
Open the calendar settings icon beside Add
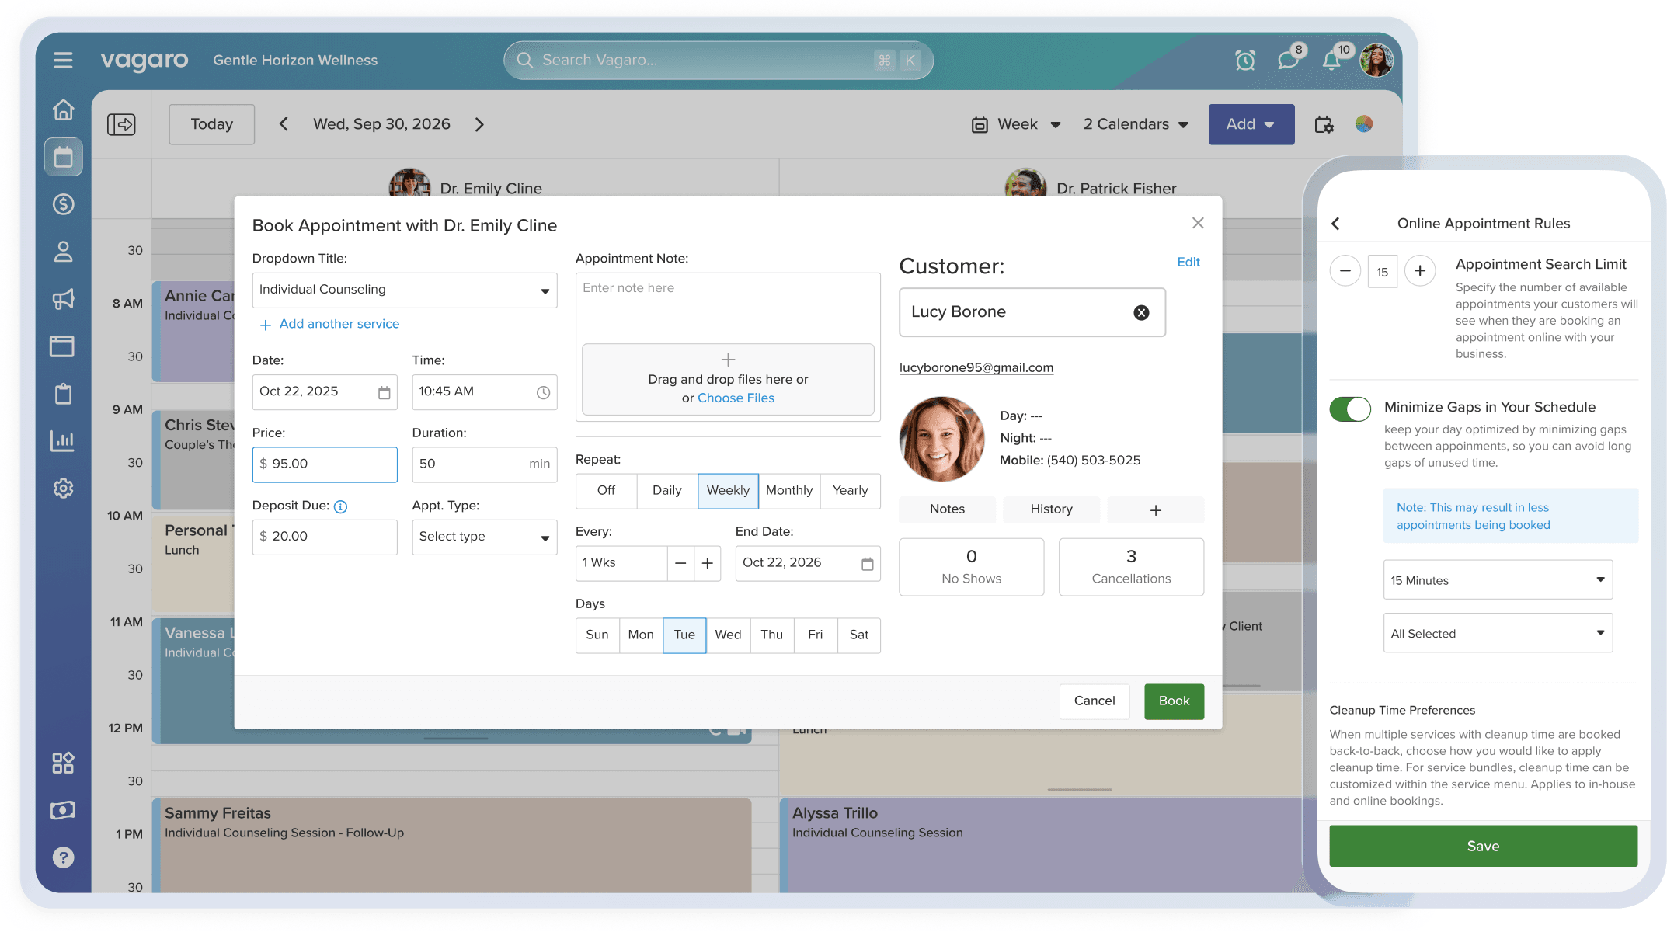(x=1324, y=124)
